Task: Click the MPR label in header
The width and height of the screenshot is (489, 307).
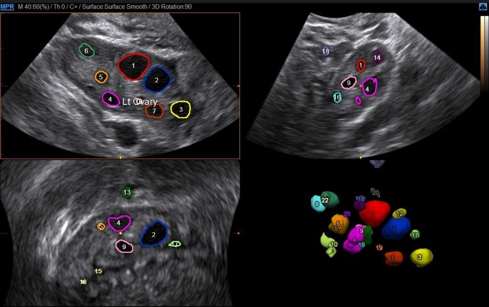Action: pyautogui.click(x=7, y=7)
